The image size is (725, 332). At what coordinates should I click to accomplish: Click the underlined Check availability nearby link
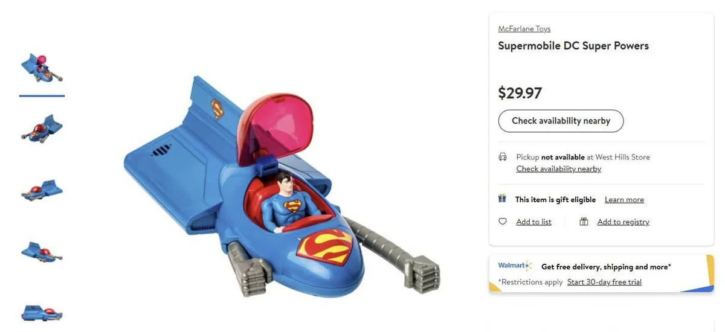pos(558,169)
